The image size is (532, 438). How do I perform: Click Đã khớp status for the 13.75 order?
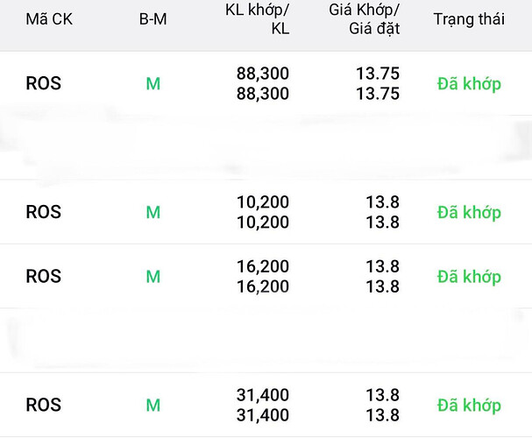469,84
